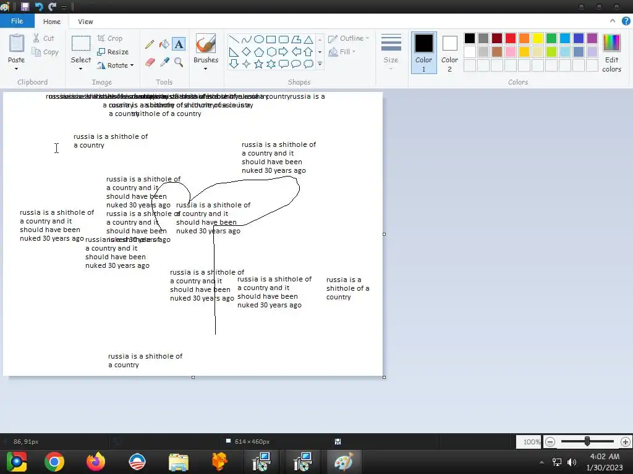
Task: Choose the Diamond shape
Action: [246, 52]
